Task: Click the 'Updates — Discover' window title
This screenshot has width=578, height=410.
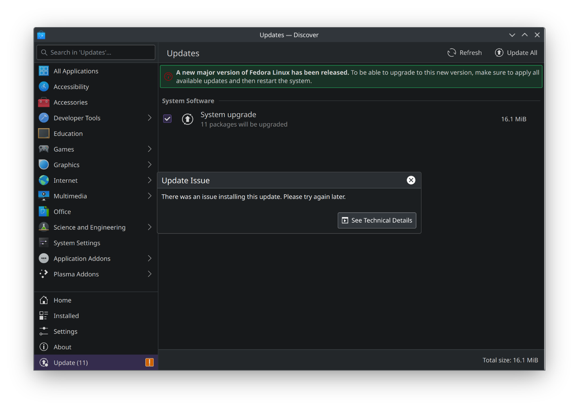Action: pos(289,35)
